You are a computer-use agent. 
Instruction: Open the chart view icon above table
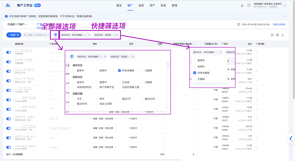point(272,35)
